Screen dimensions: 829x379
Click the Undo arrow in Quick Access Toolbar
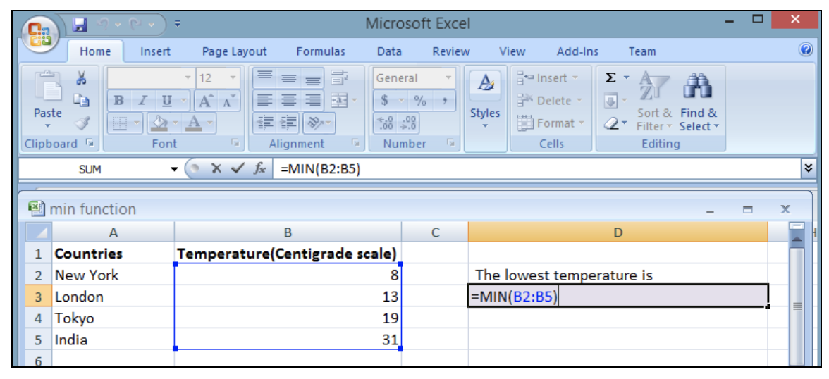tap(104, 24)
